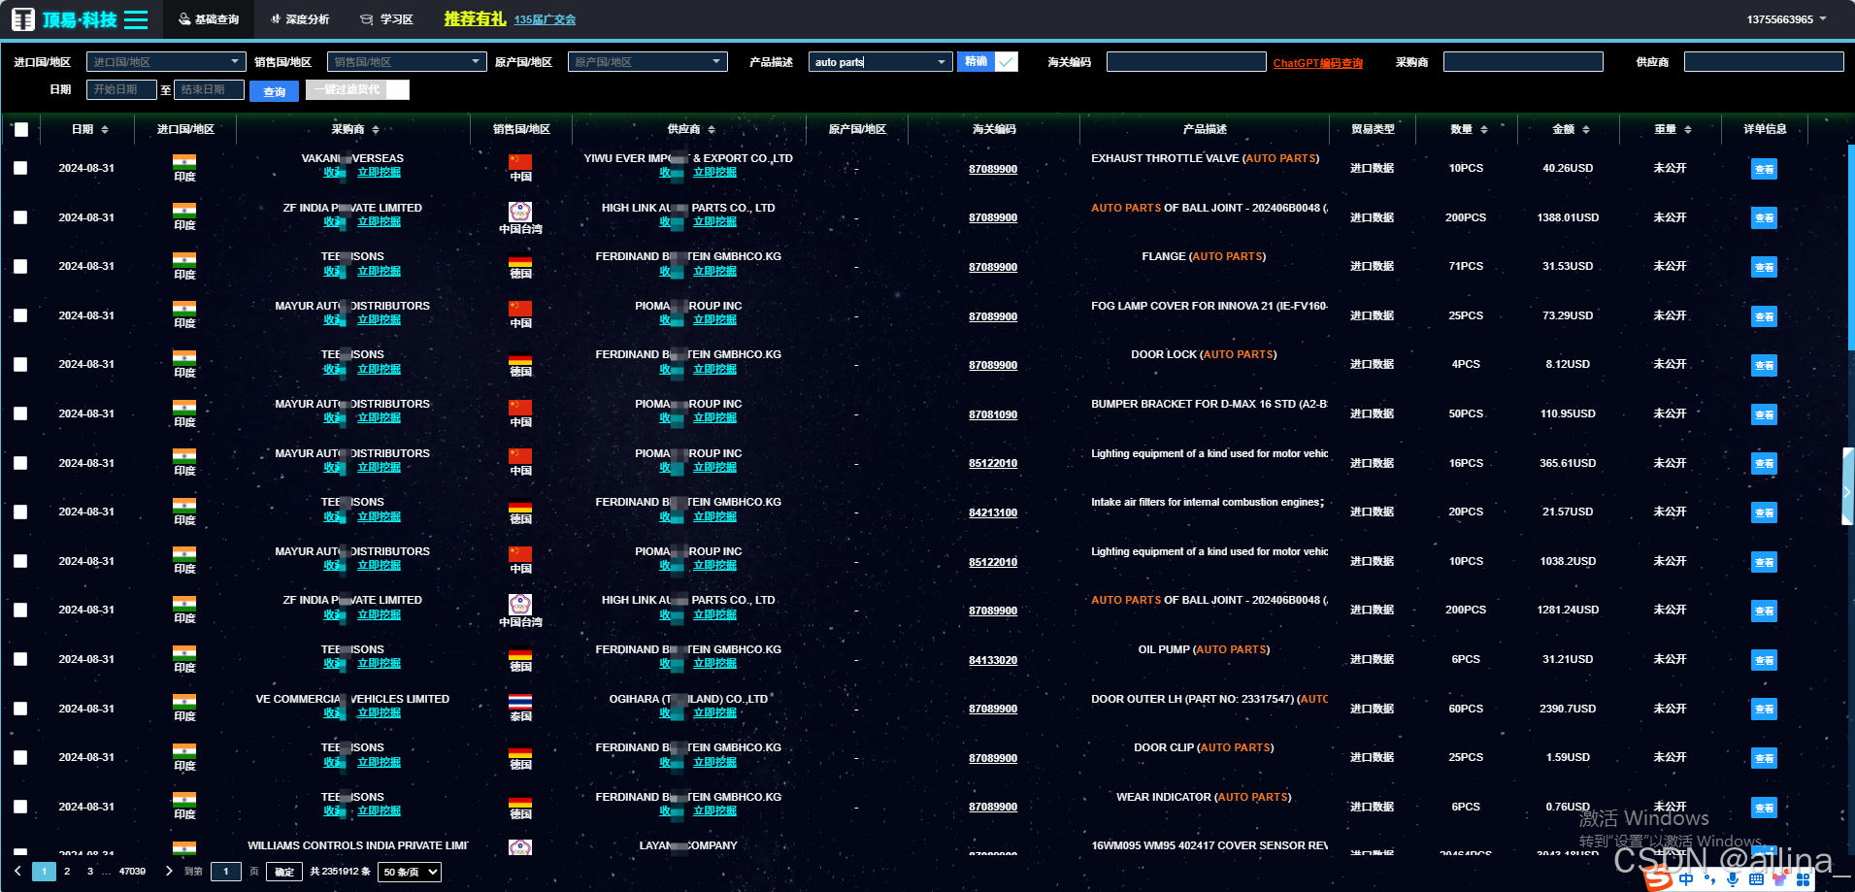
Task: Click Sogou microphone voice input icon
Action: [x=1733, y=878]
